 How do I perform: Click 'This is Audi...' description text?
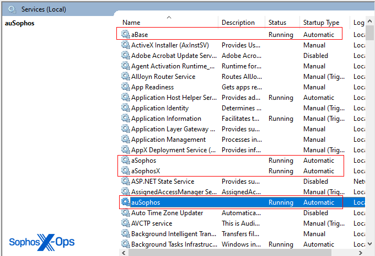(x=240, y=223)
